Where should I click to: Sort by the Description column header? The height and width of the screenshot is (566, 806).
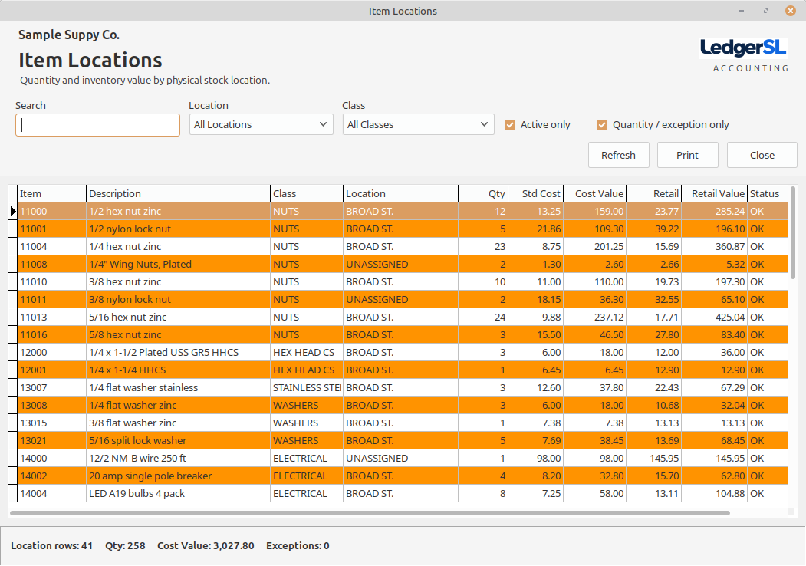(179, 194)
